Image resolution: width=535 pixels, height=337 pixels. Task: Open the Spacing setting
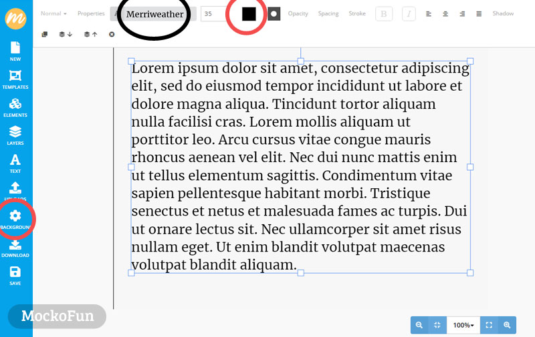pyautogui.click(x=328, y=13)
